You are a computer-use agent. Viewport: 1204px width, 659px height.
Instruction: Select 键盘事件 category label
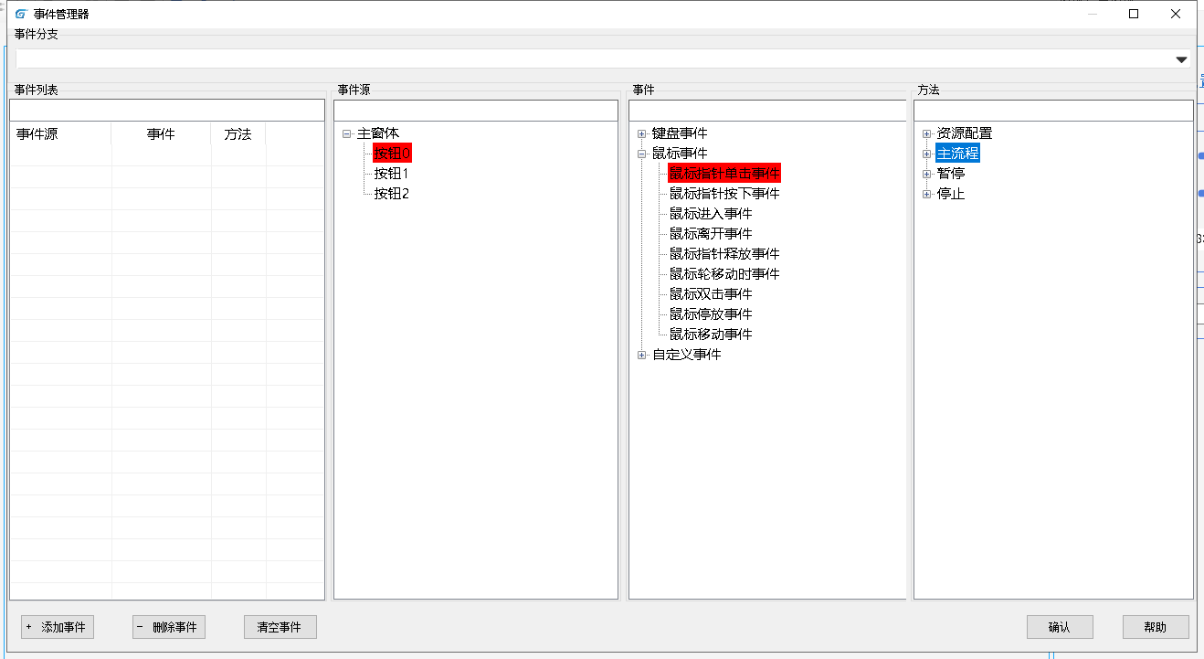pos(680,133)
